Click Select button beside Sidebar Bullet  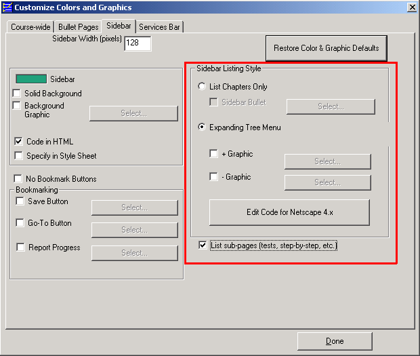coord(331,106)
